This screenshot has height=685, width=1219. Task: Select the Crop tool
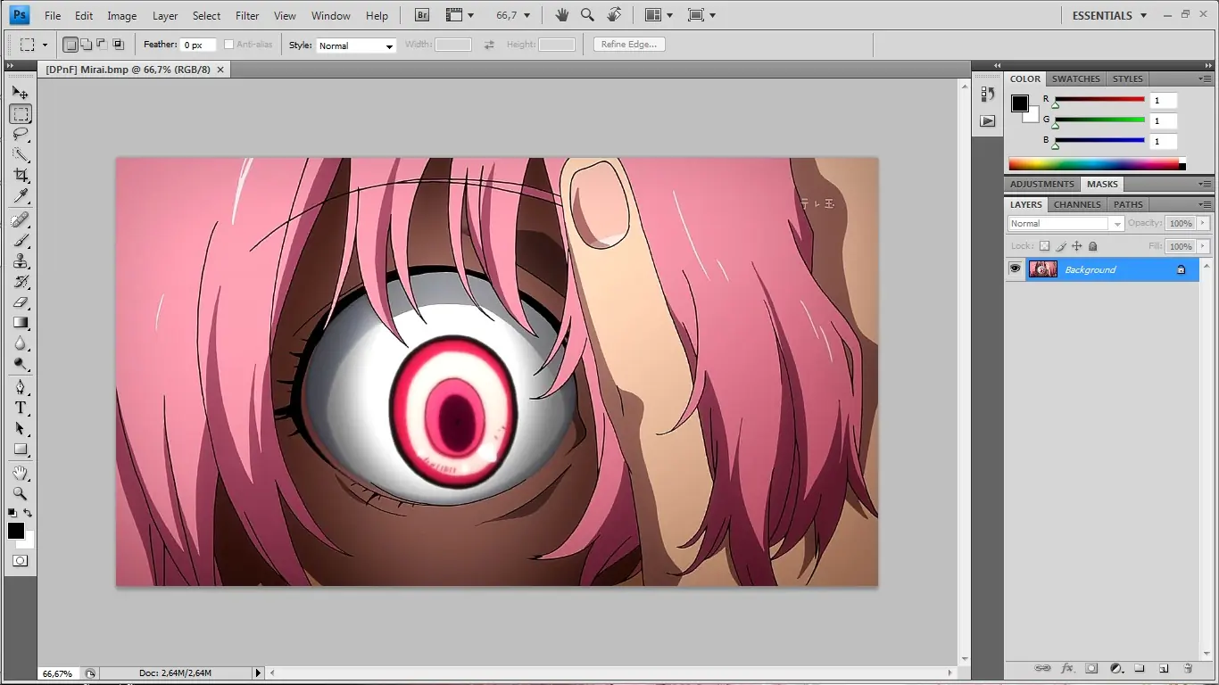(x=20, y=176)
